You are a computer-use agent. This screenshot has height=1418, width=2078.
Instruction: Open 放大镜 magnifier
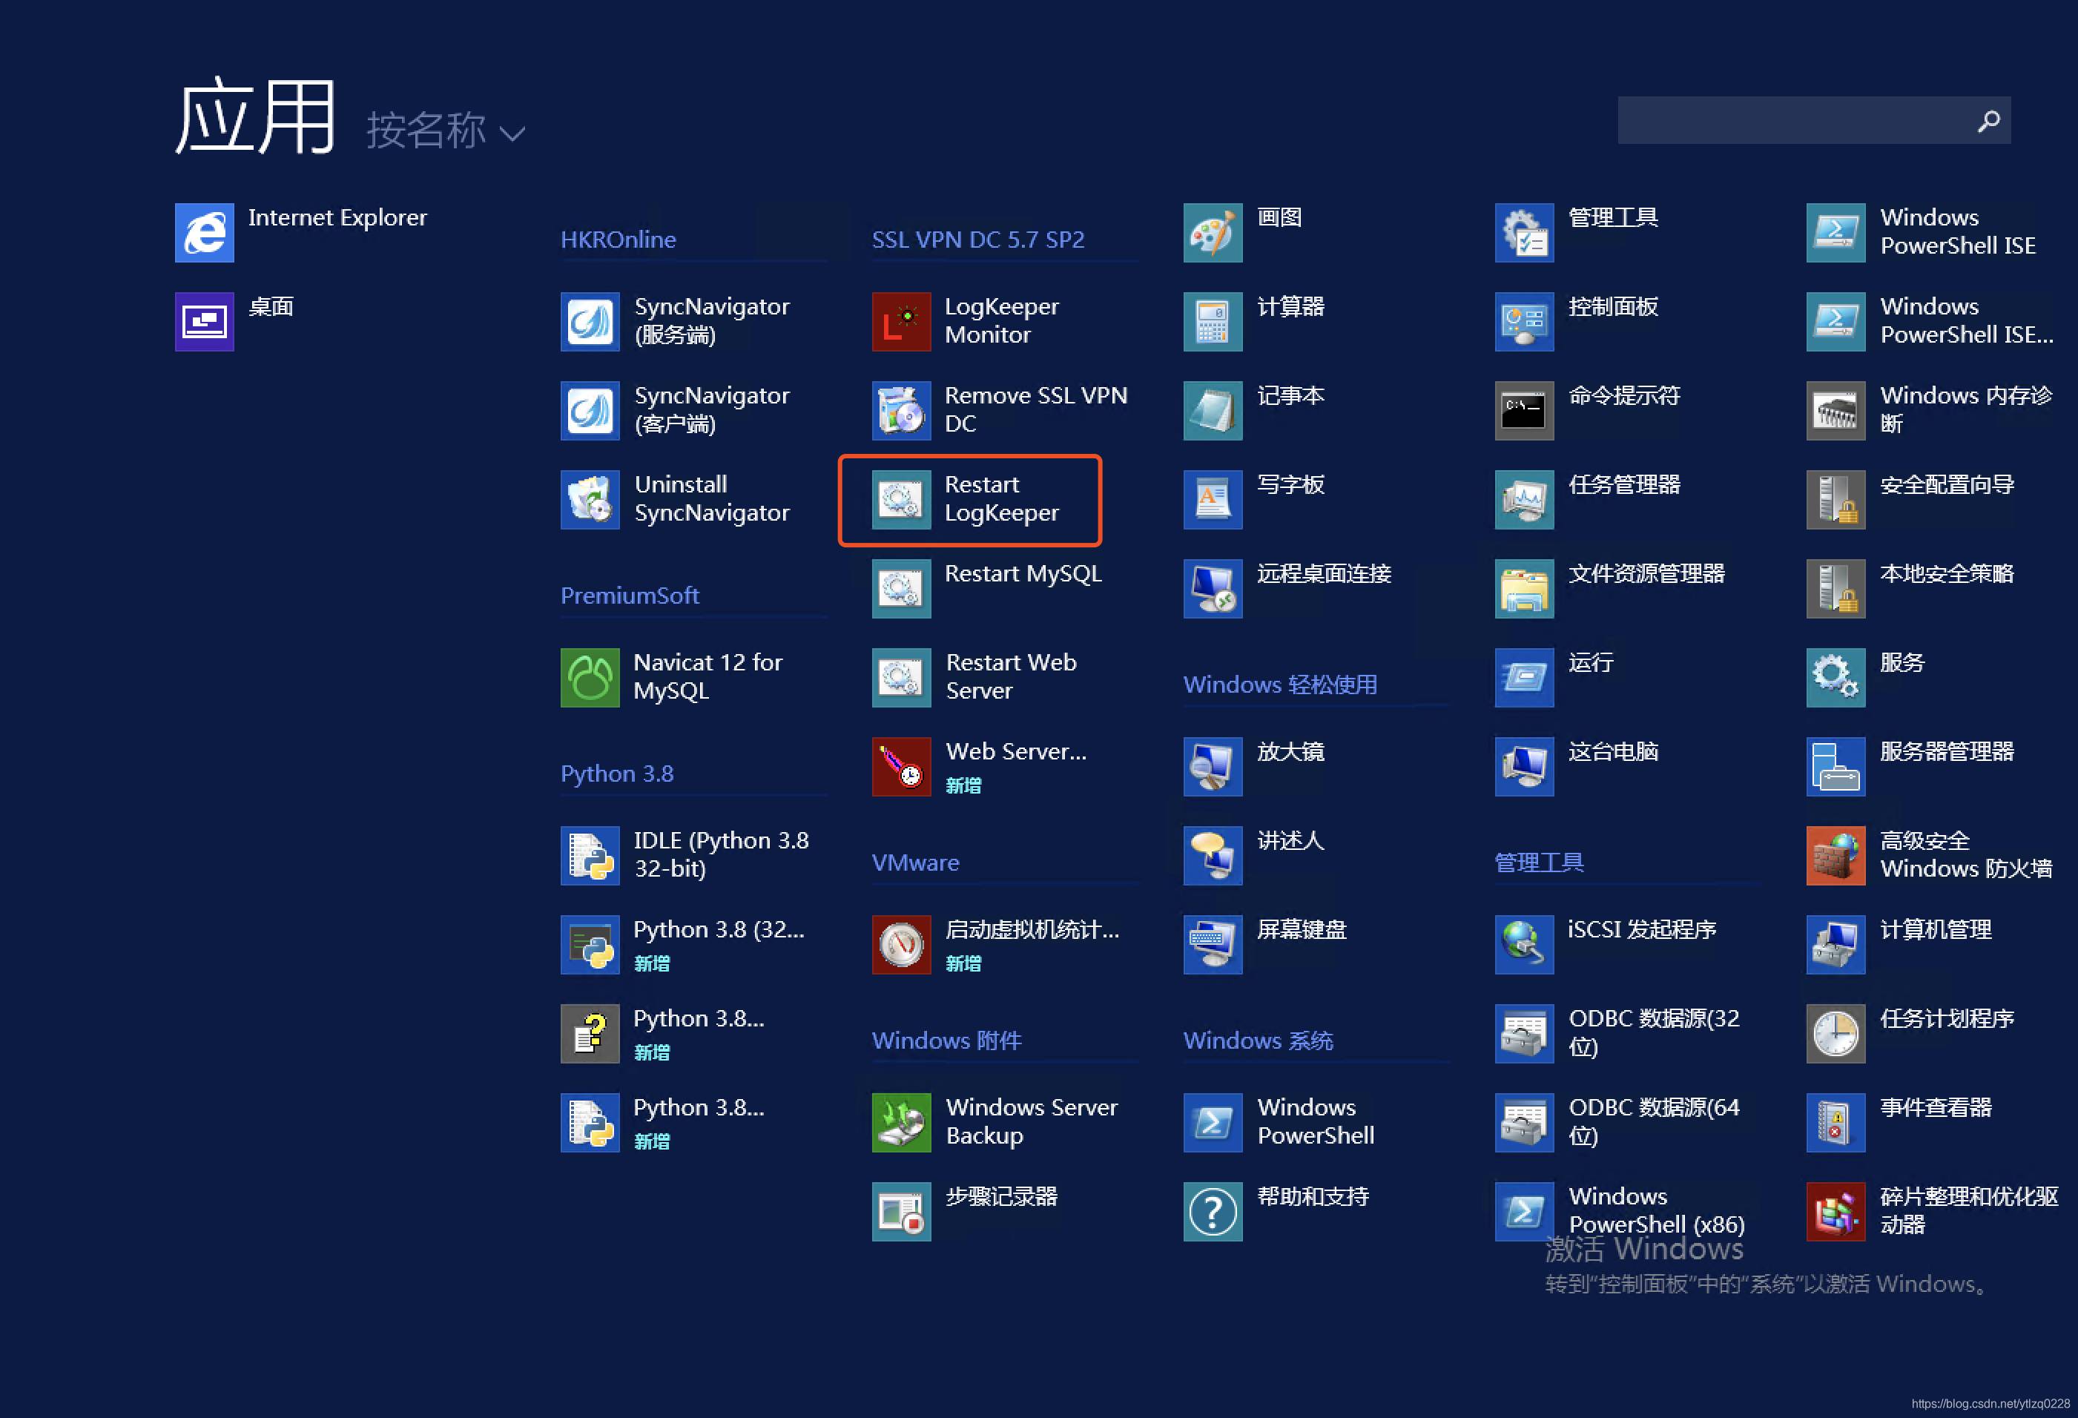(1213, 766)
